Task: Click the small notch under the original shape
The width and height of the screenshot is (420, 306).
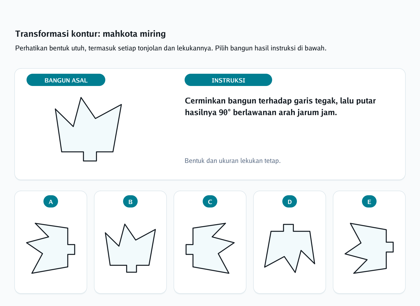Action: coord(90,156)
